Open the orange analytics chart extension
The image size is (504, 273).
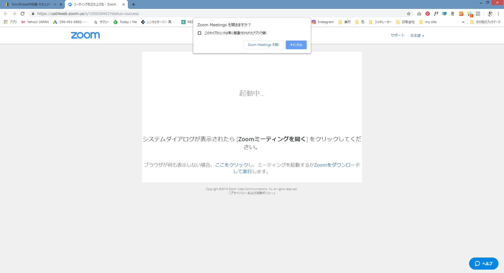(x=461, y=14)
